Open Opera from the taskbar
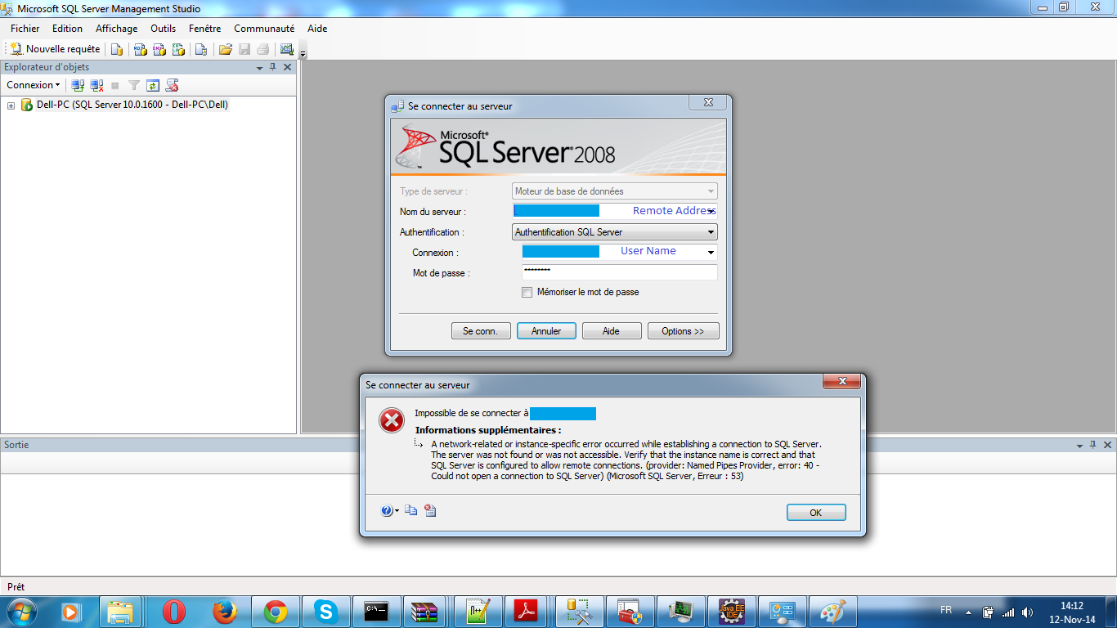1117x628 pixels. (173, 612)
